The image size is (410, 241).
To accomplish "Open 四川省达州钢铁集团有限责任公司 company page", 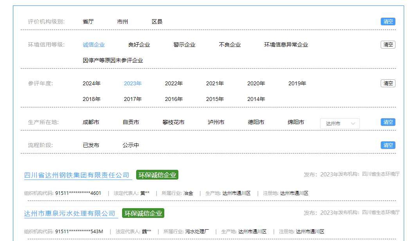I will point(77,175).
